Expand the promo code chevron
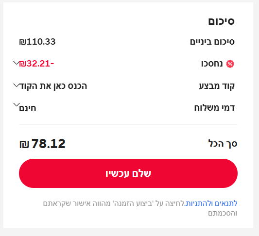The image size is (259, 236). click(17, 85)
